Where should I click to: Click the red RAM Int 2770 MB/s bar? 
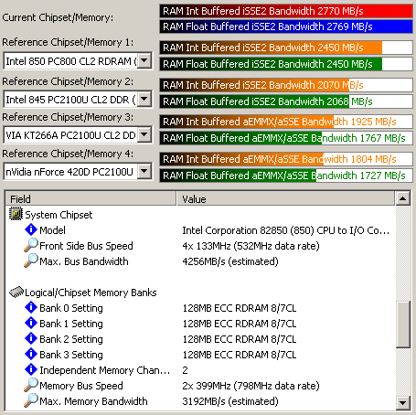286,11
